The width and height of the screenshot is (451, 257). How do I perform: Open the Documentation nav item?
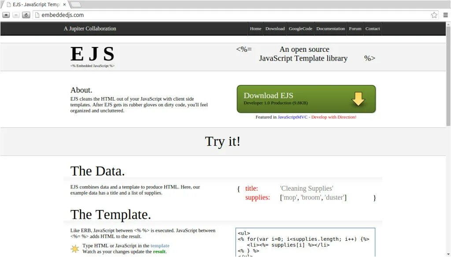330,29
